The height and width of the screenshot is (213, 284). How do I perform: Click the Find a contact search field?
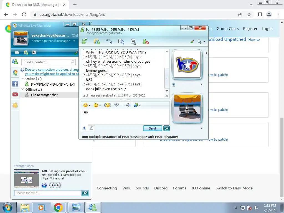coord(48,62)
